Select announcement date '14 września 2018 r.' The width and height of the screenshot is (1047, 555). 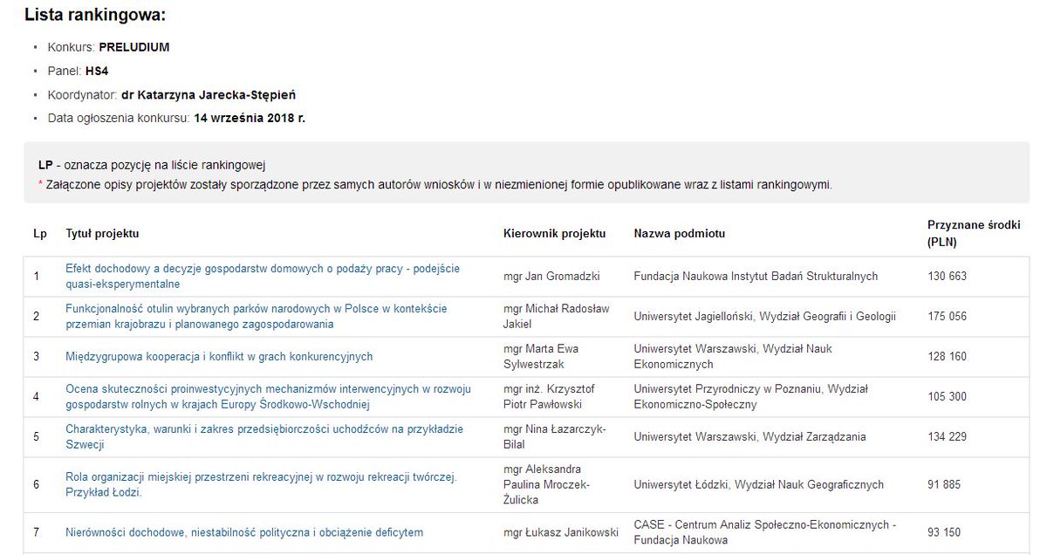pyautogui.click(x=250, y=118)
